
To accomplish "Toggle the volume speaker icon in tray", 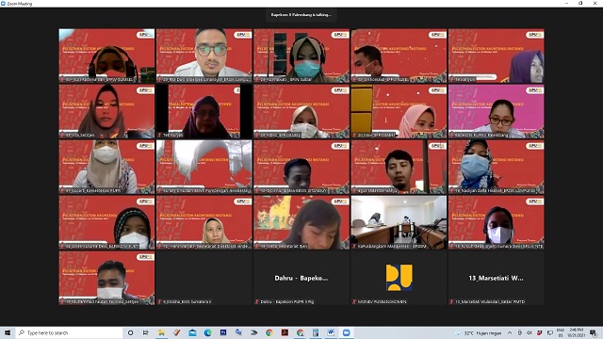I will (x=530, y=332).
